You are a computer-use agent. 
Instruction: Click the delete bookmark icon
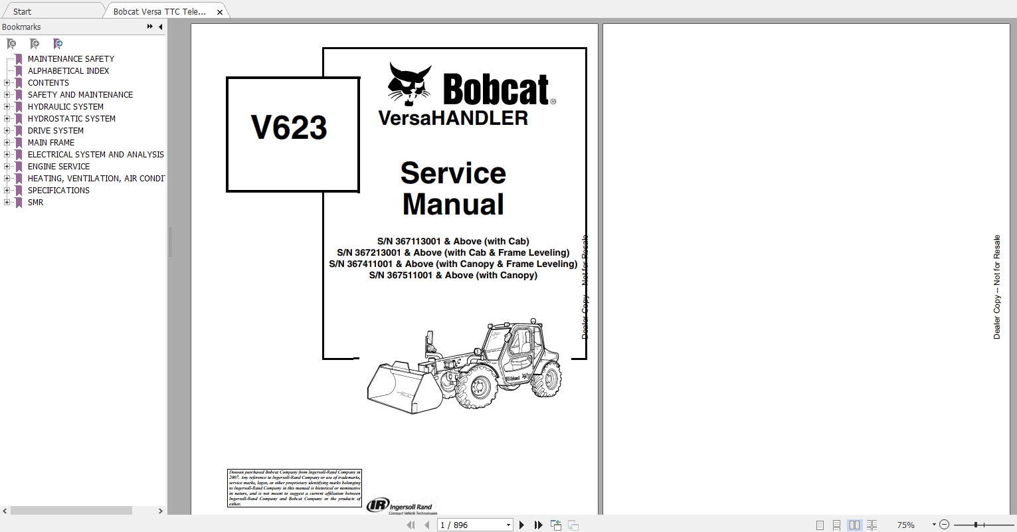click(x=11, y=44)
